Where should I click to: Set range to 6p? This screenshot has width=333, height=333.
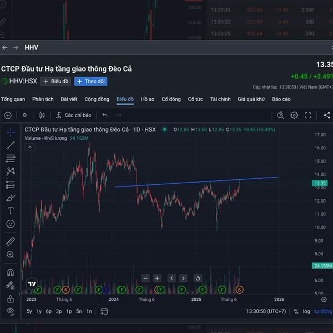(49, 311)
